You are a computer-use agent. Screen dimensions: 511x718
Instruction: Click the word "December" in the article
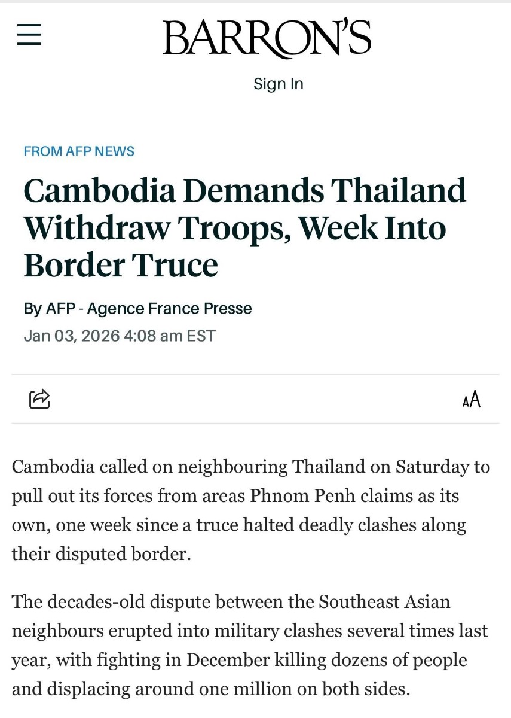[x=227, y=659]
